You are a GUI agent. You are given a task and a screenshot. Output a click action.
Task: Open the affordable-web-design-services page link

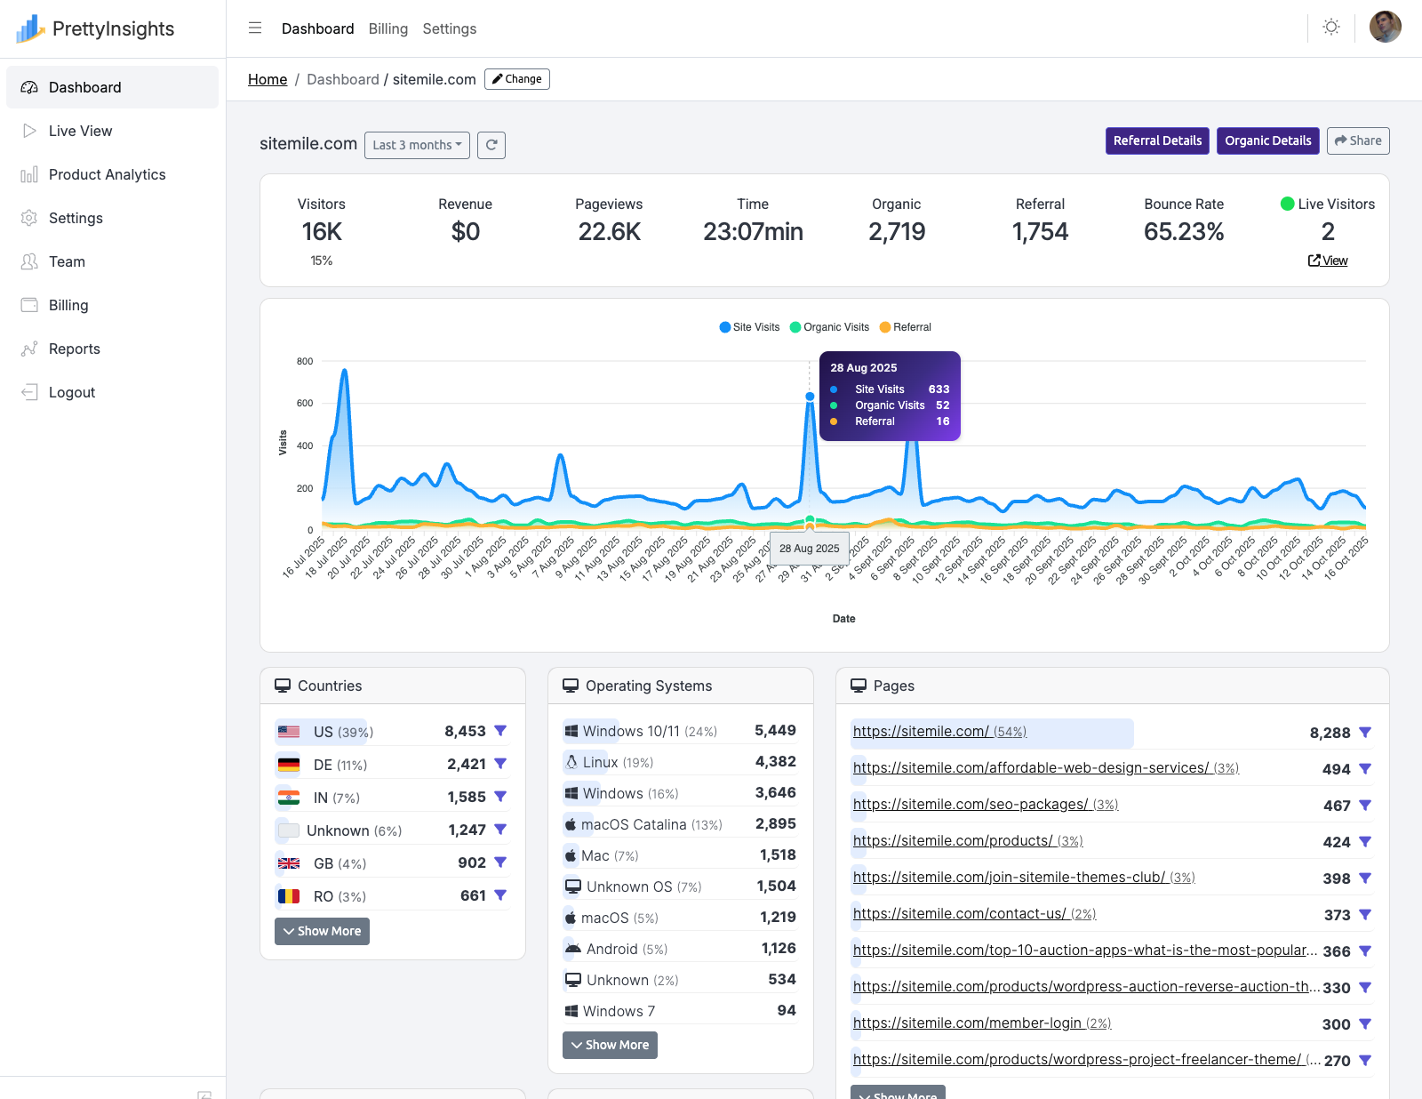1030,768
